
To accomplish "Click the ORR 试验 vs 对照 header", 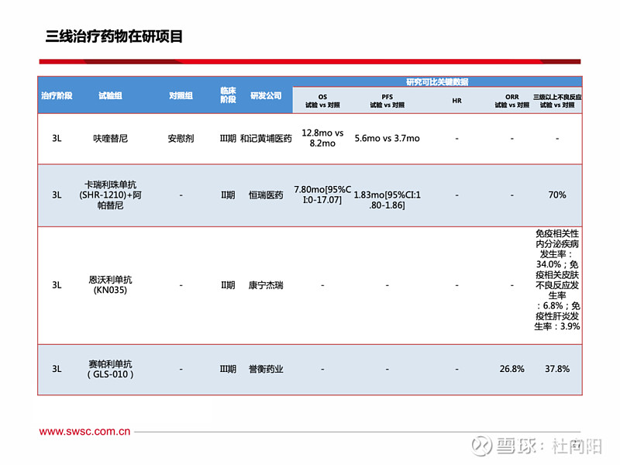I will point(512,101).
